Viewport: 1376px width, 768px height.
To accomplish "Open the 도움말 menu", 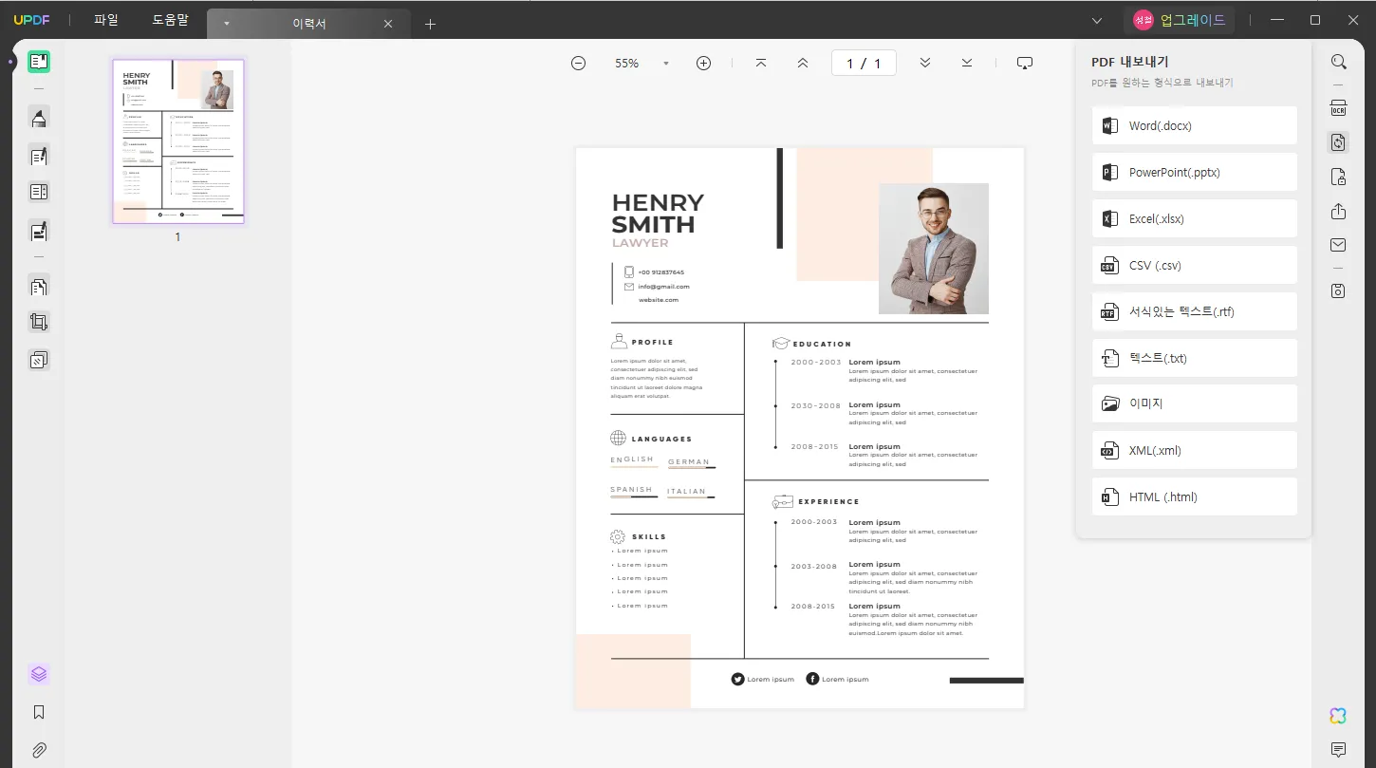I will pyautogui.click(x=171, y=20).
